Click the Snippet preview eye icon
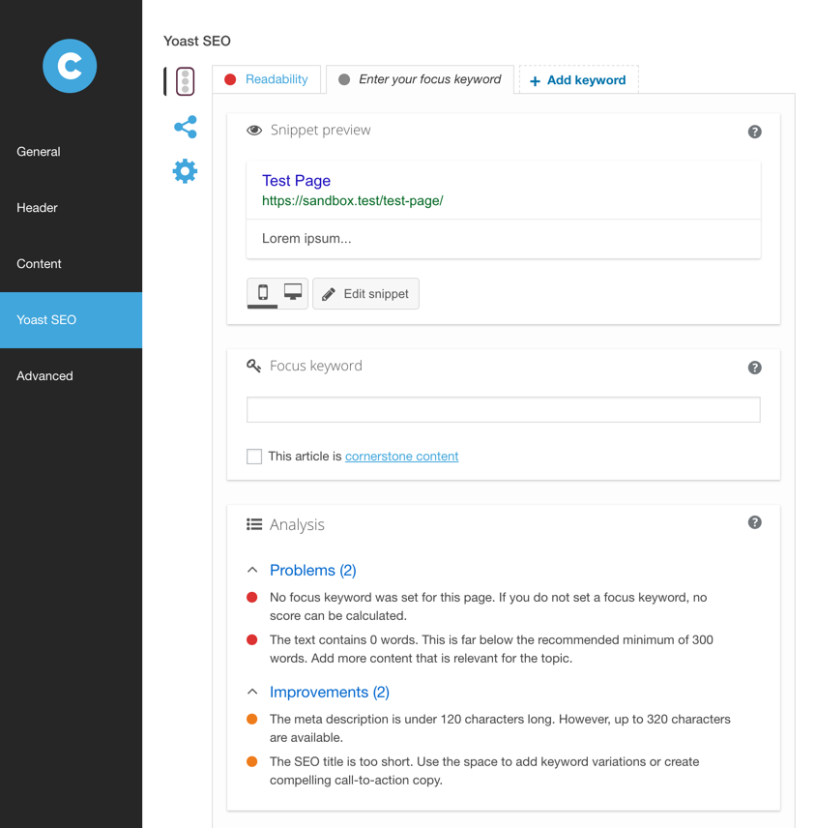816x828 pixels. [254, 131]
